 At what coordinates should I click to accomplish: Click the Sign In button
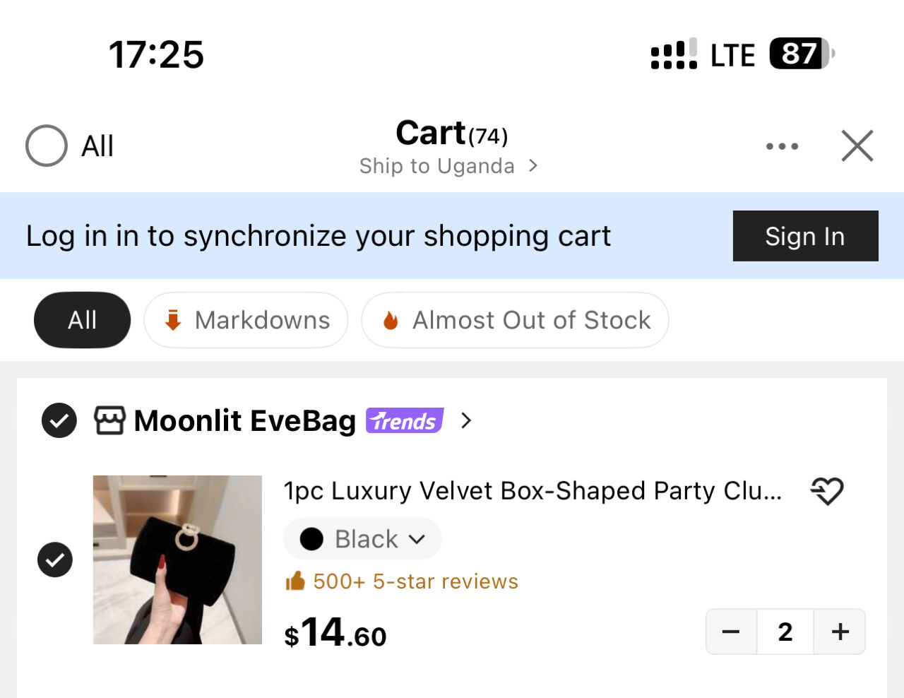coord(806,236)
